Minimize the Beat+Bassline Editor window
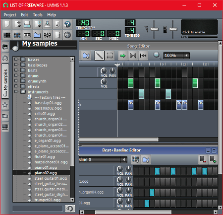 click(208, 150)
